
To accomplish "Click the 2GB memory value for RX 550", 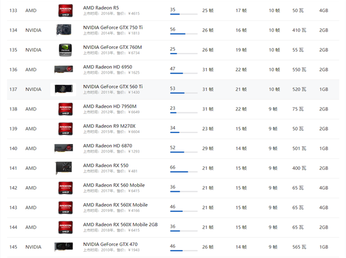I will coord(324,168).
